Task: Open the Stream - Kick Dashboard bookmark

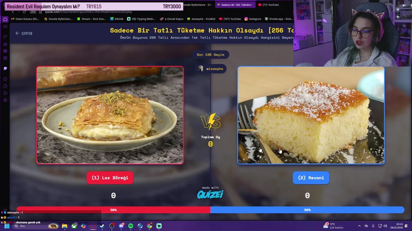Action: click(91, 19)
